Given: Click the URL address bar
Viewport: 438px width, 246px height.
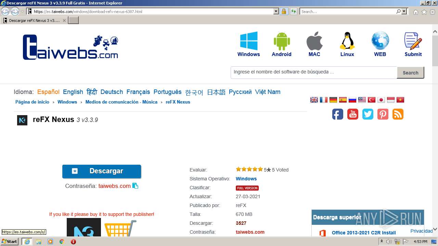Looking at the screenshot, I should (153, 12).
